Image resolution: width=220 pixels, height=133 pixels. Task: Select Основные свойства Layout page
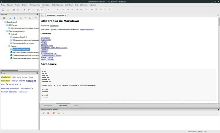(23, 43)
